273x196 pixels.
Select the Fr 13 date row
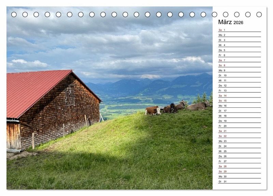[240, 90]
